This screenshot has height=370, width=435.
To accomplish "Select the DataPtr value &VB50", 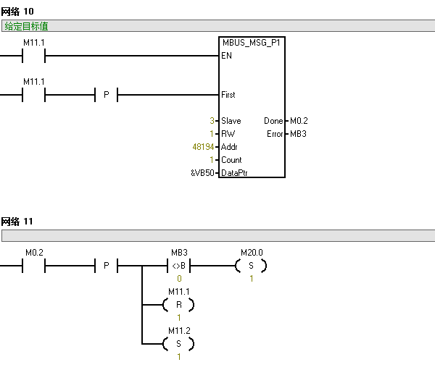I will [x=202, y=173].
